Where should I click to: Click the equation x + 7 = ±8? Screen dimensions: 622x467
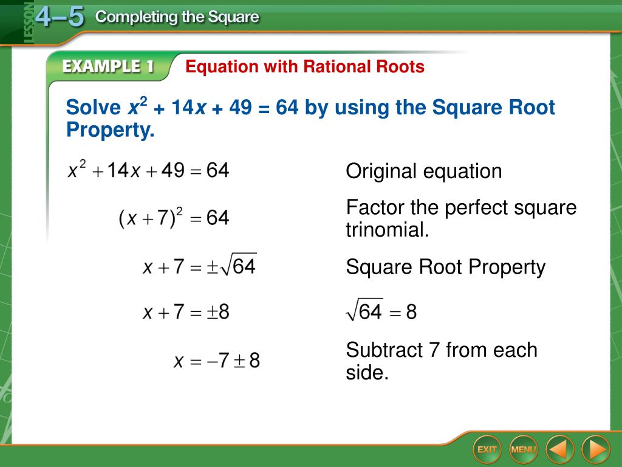[x=186, y=311]
